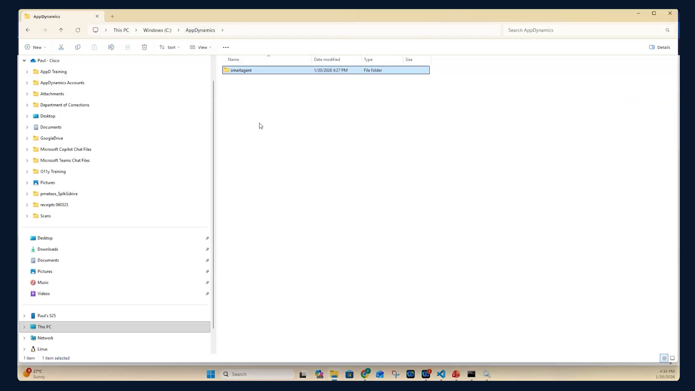Click the Rename toolbar icon

point(111,47)
